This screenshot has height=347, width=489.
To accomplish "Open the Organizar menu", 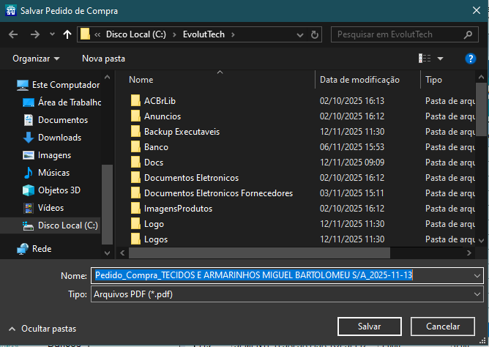I will (x=36, y=59).
